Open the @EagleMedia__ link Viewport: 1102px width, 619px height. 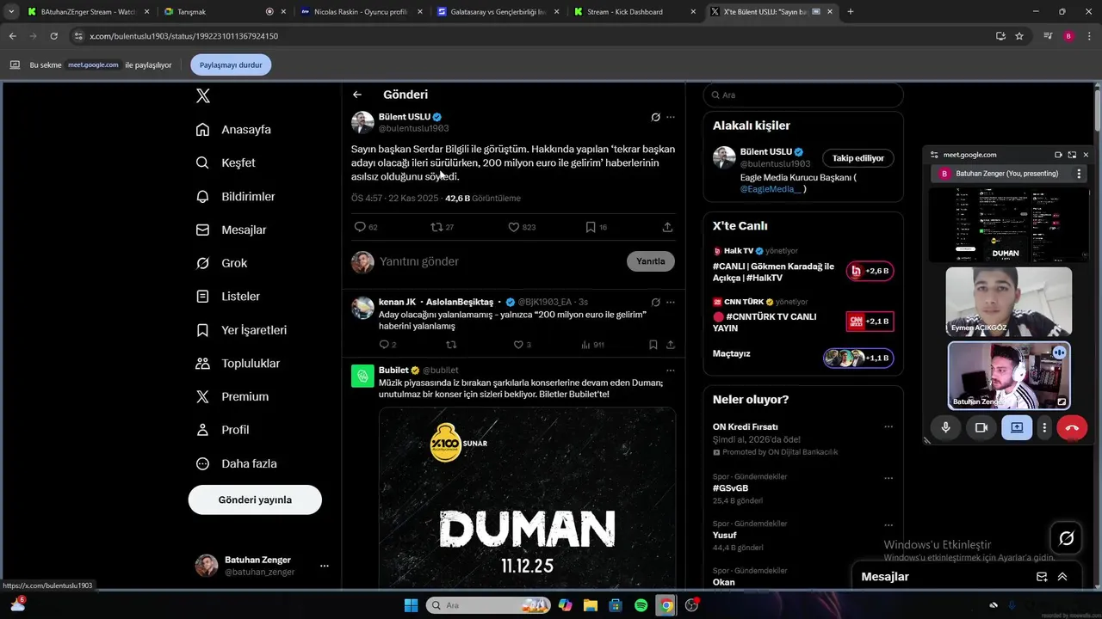tap(771, 189)
